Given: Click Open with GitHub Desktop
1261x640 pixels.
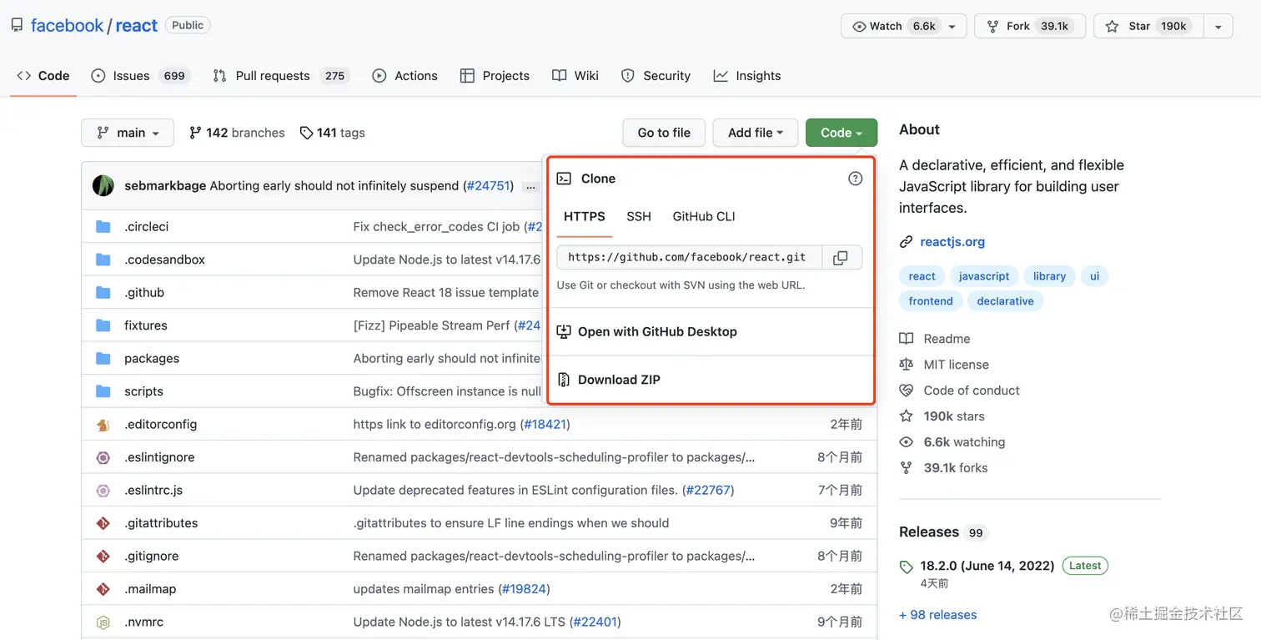Looking at the screenshot, I should tap(657, 332).
